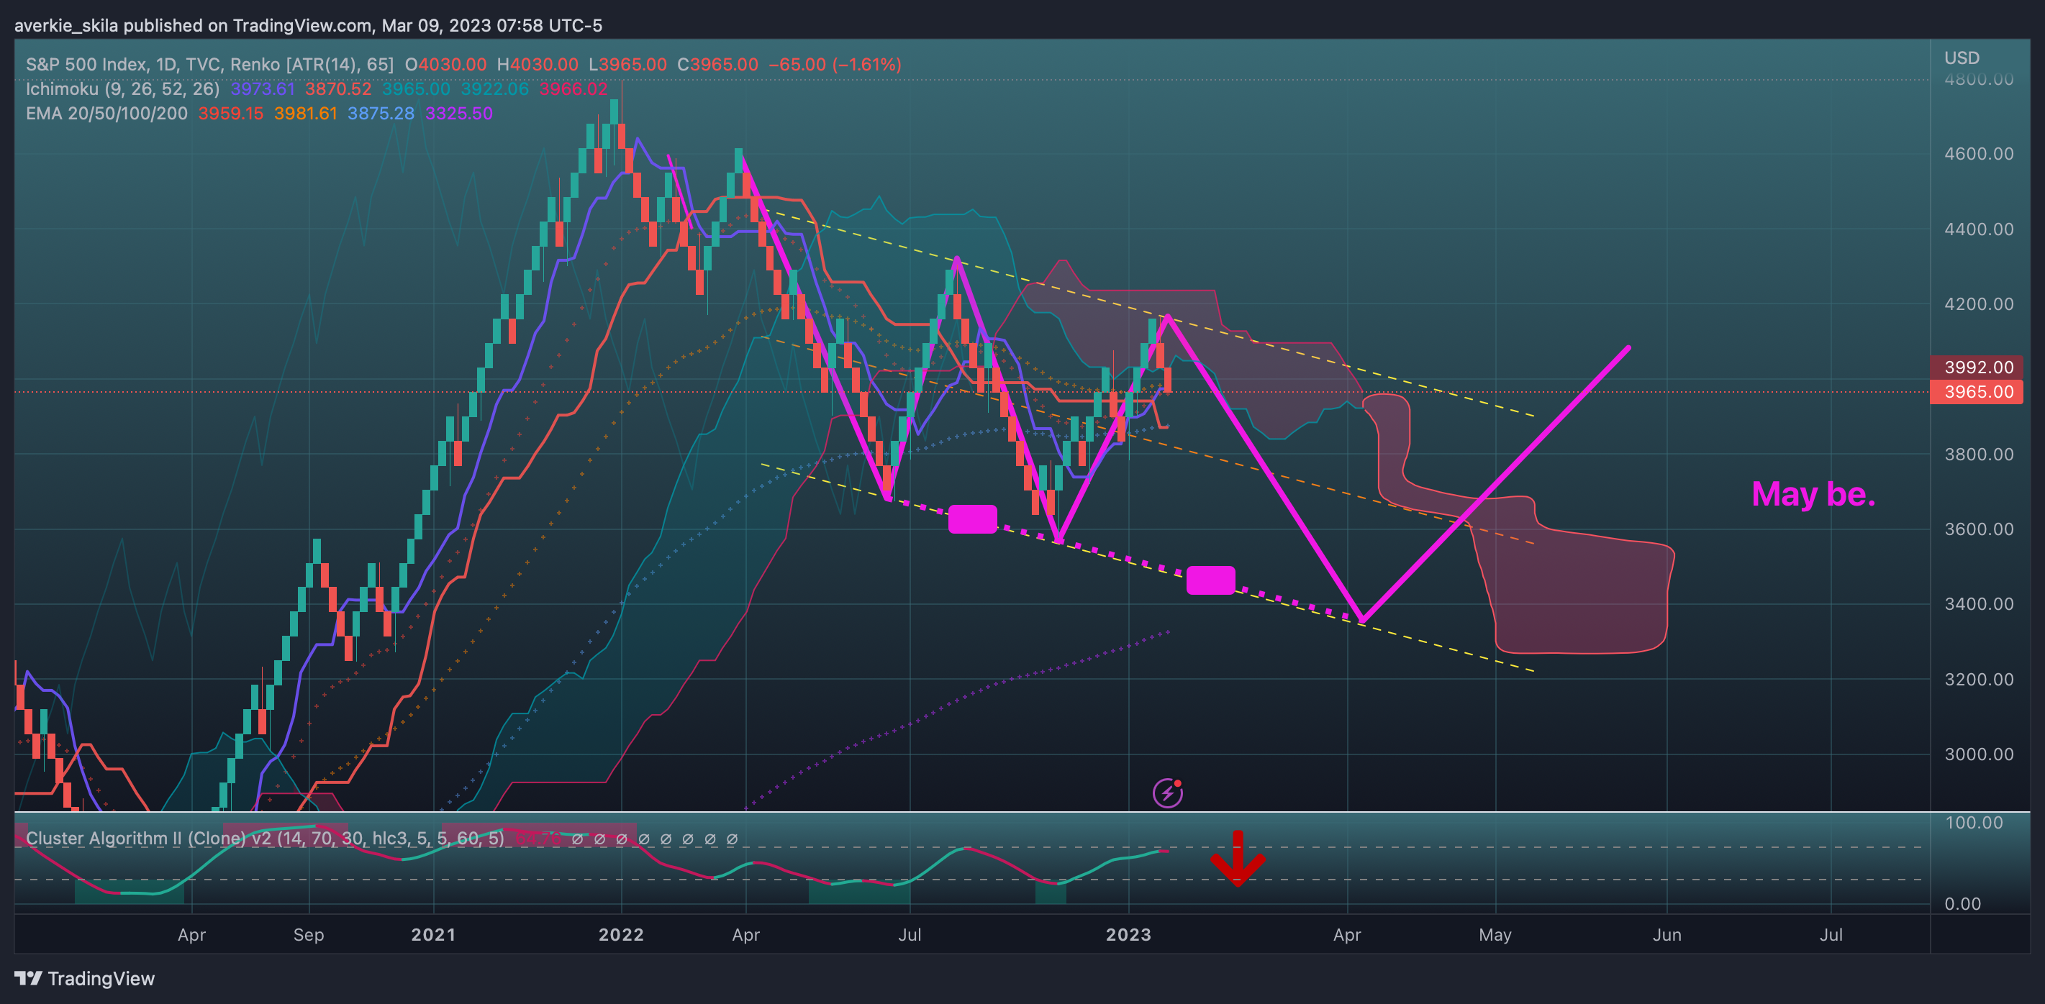The height and width of the screenshot is (1004, 2045).
Task: Select the EMA 20/50/100/200 indicator label
Action: click(x=106, y=114)
